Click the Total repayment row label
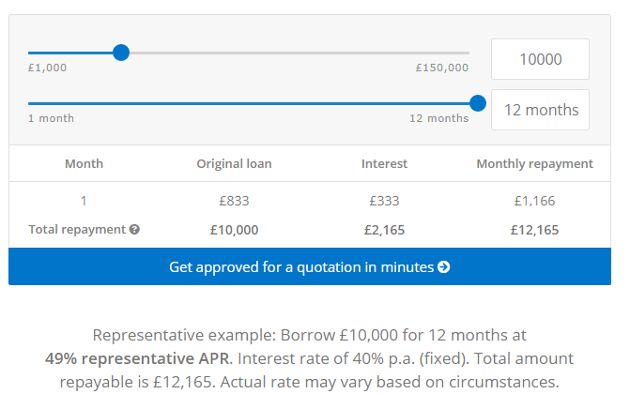The height and width of the screenshot is (394, 630). coord(77,229)
